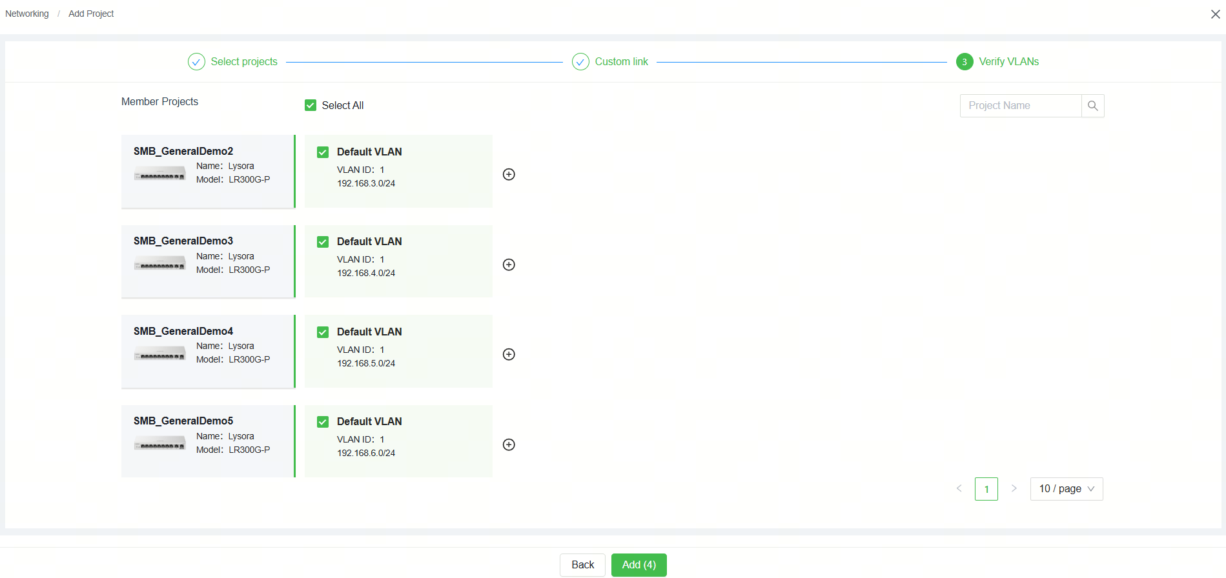Click the Select projects step checkmark

tap(196, 61)
